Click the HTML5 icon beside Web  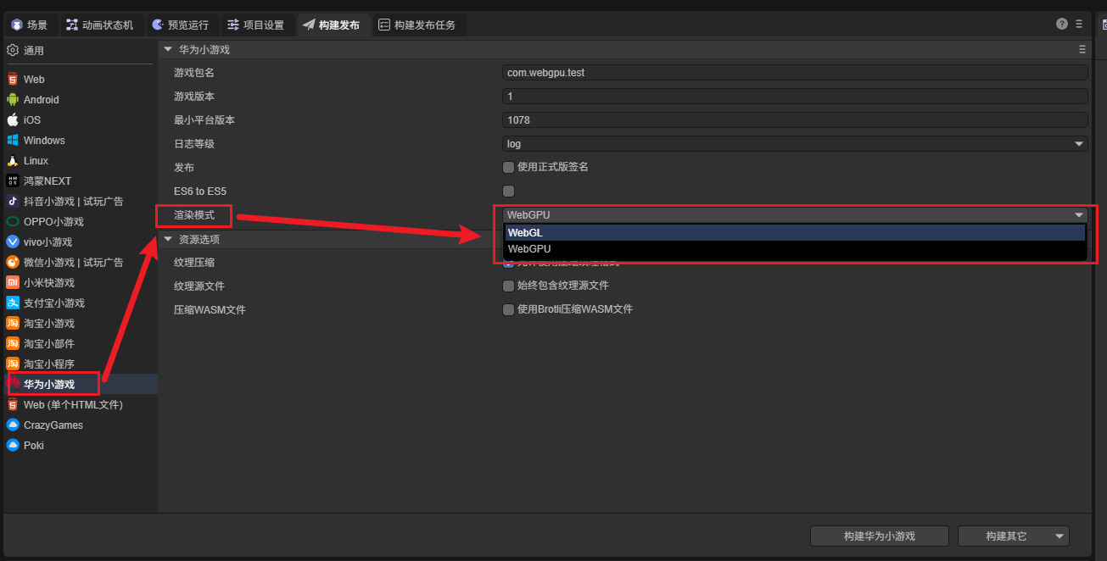click(13, 79)
